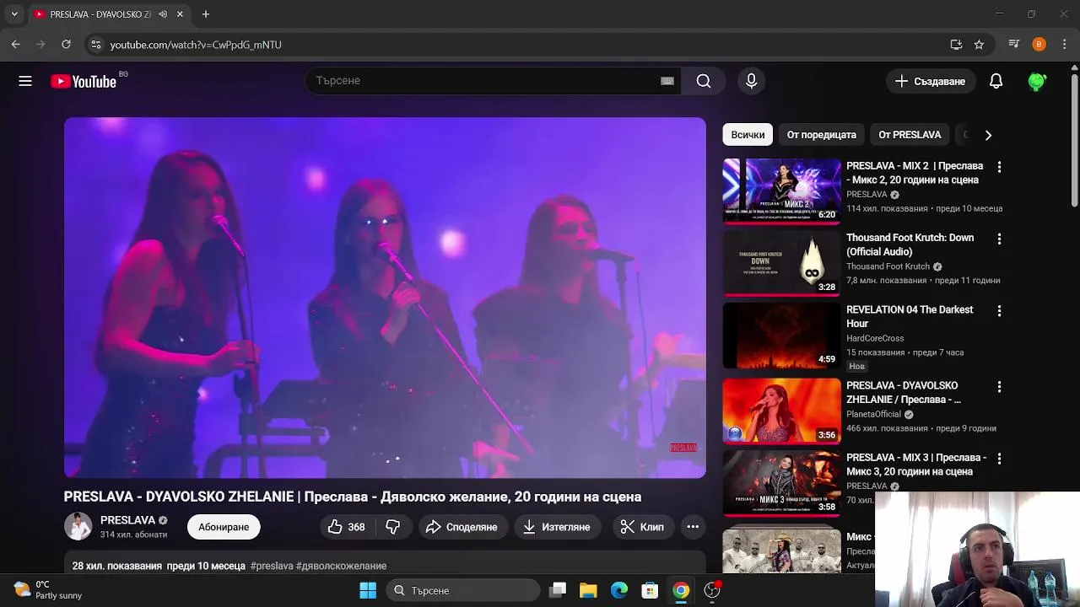Close the PRESLAVA browser tab
The image size is (1080, 607).
[x=180, y=14]
